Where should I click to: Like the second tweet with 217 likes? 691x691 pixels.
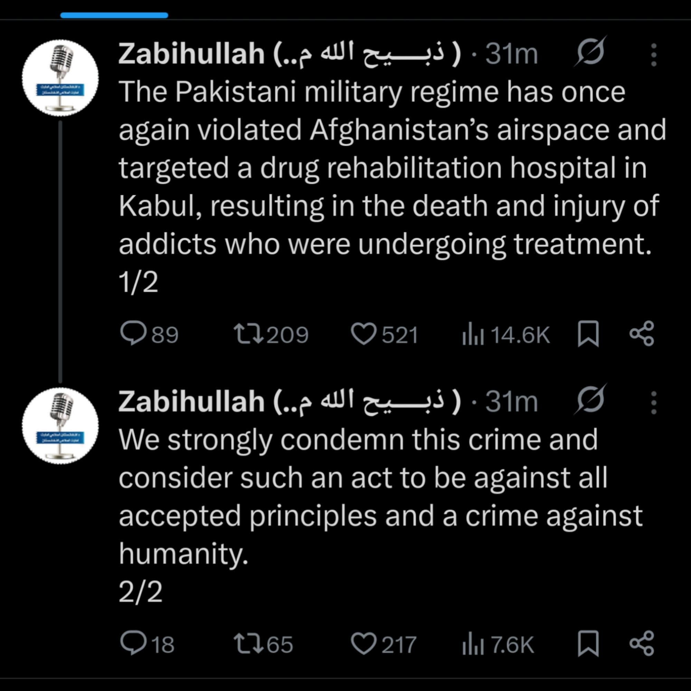click(363, 643)
